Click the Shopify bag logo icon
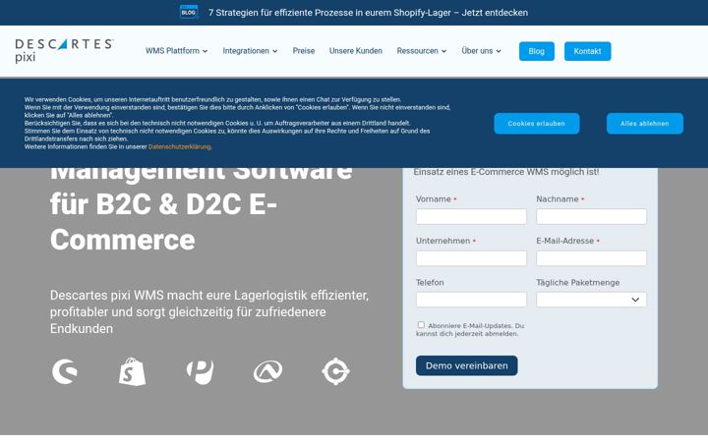708x442 pixels. point(133,371)
